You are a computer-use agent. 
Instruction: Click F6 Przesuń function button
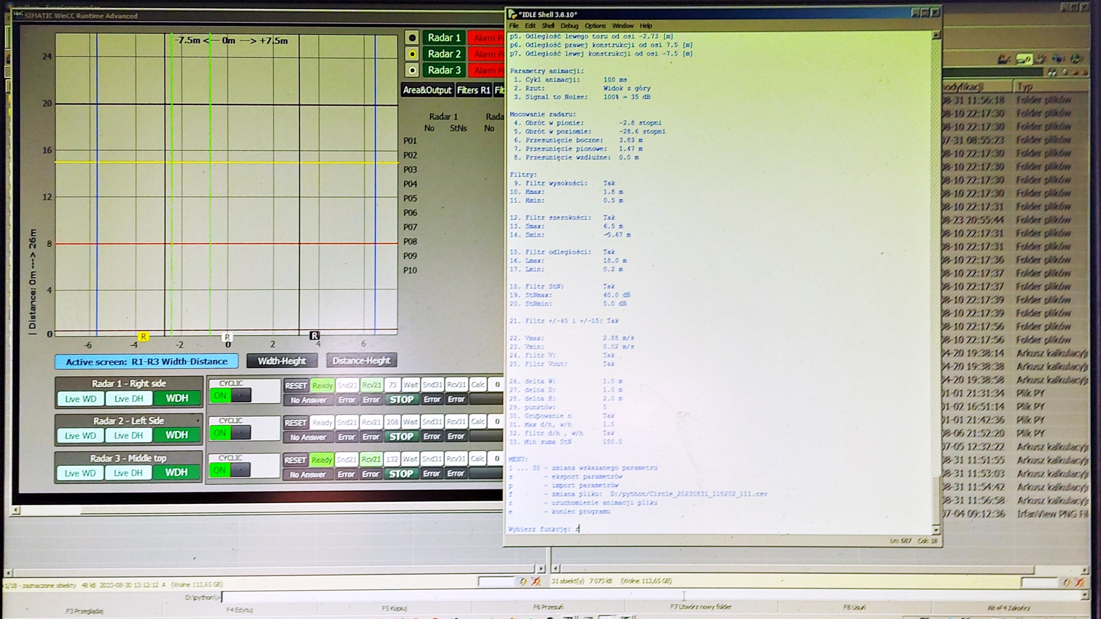point(548,607)
